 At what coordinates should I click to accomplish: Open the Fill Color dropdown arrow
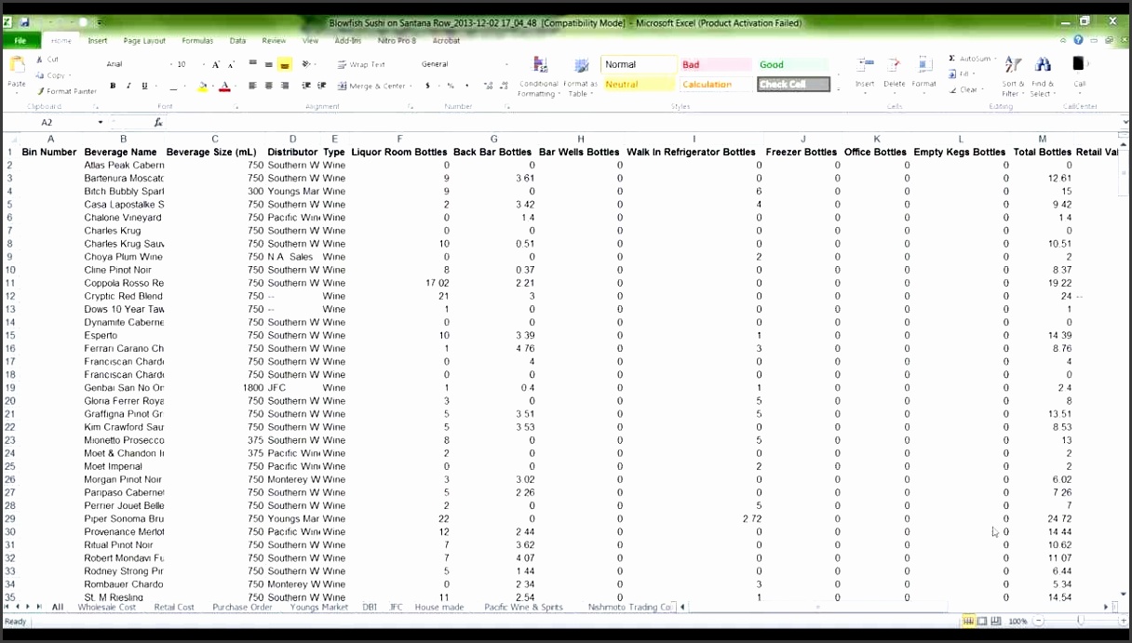point(211,85)
